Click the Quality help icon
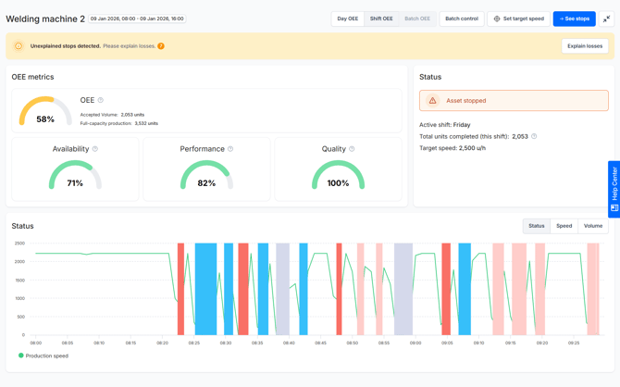The width and height of the screenshot is (620, 387). pyautogui.click(x=352, y=149)
